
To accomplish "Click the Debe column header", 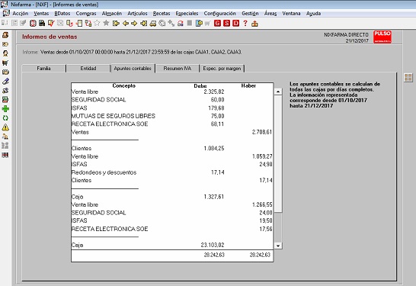I will [200, 85].
